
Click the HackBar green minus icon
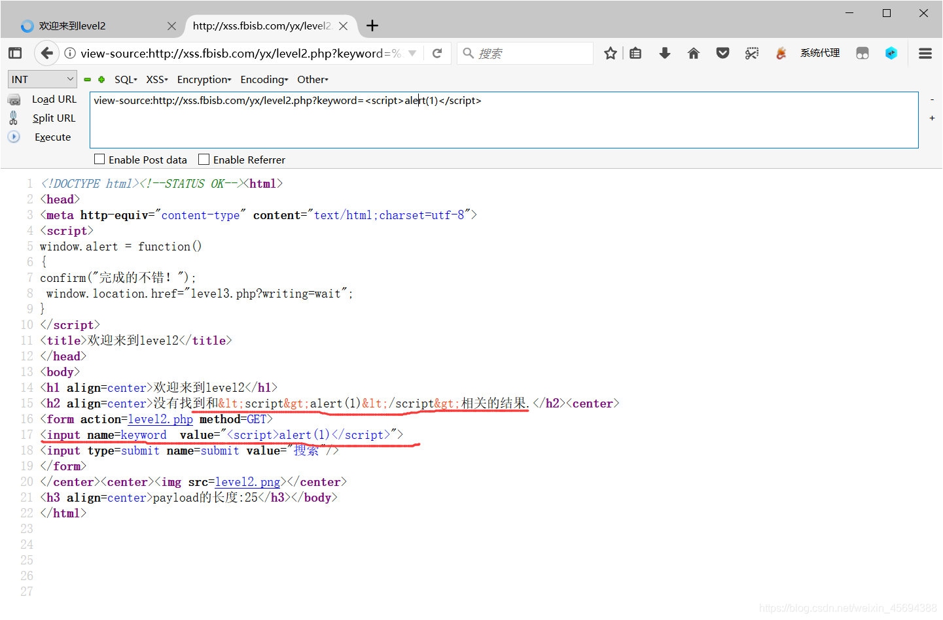[88, 79]
